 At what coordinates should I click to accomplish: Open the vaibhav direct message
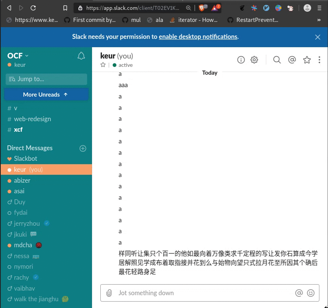pyautogui.click(x=46, y=288)
